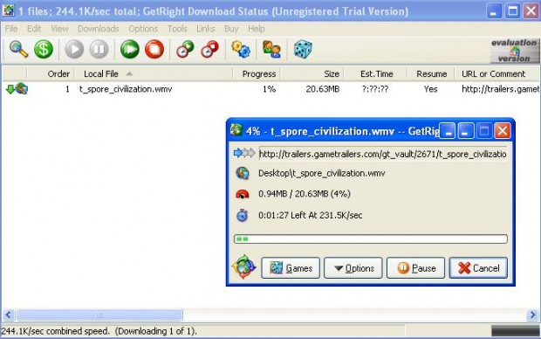
Task: Click the maximize button of download dialog
Action: click(483, 131)
